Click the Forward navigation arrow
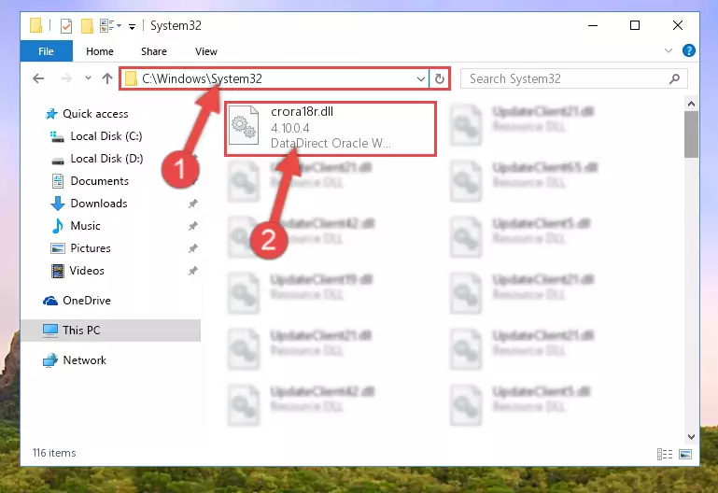Image resolution: width=718 pixels, height=493 pixels. tap(67, 78)
